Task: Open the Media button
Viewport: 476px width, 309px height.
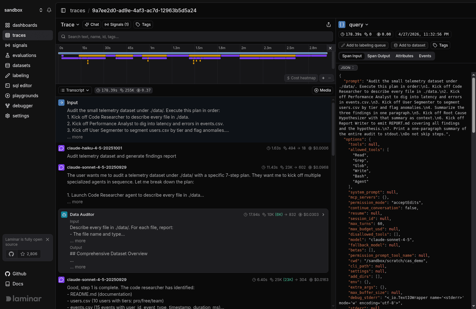Action: pos(322,90)
